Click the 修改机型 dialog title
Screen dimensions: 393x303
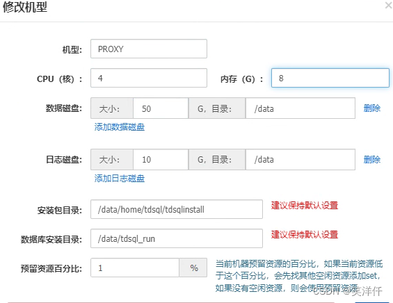click(25, 7)
